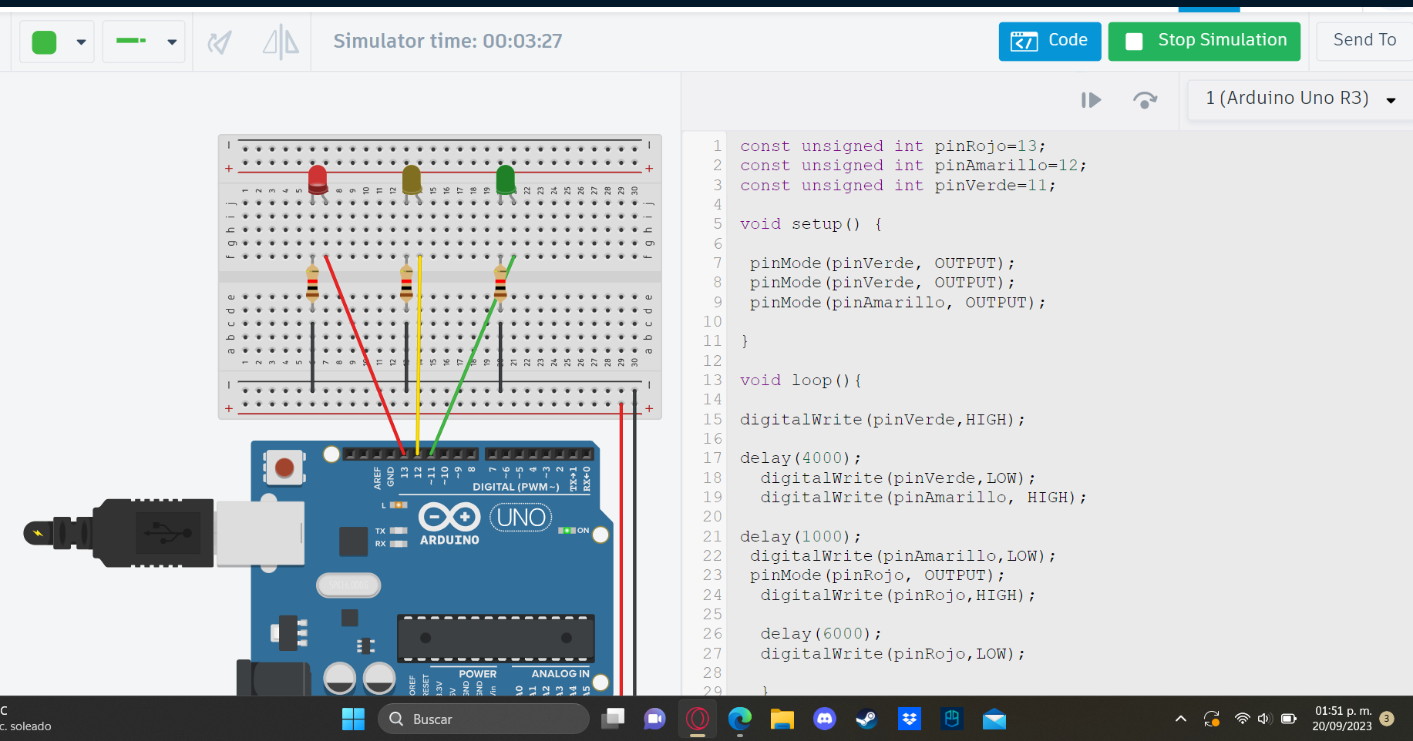Open the wire color dropdown arrow
The width and height of the screenshot is (1413, 741).
[x=81, y=42]
